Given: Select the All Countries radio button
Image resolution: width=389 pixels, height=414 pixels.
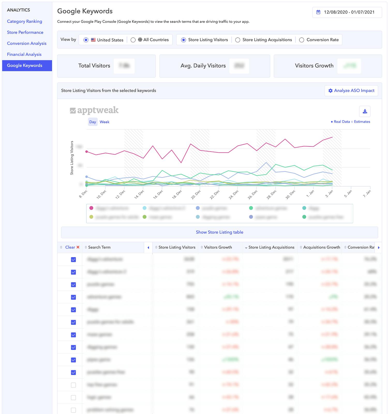Looking at the screenshot, I should coord(133,40).
